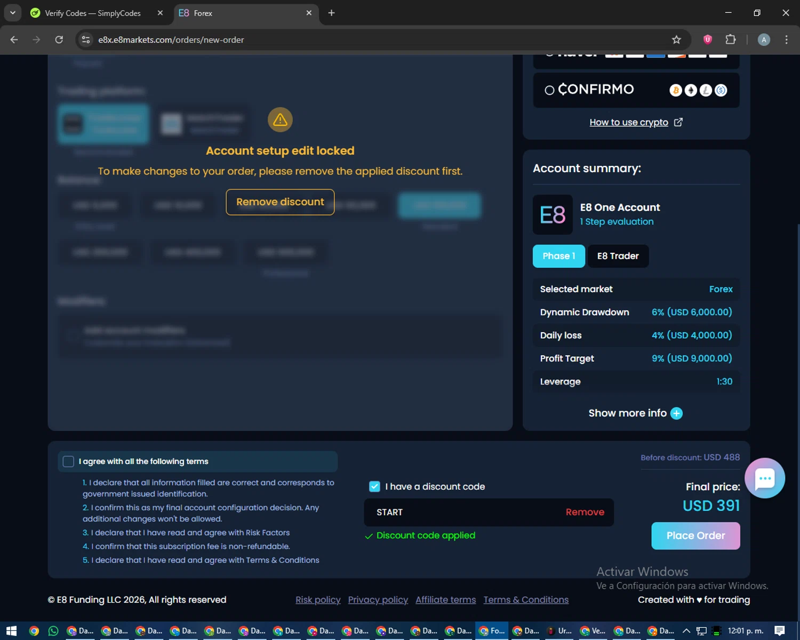Open the Windows notification center

pyautogui.click(x=779, y=631)
